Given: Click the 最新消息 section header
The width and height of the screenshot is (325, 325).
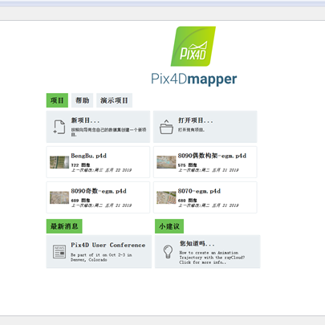Looking at the screenshot, I should (64, 226).
